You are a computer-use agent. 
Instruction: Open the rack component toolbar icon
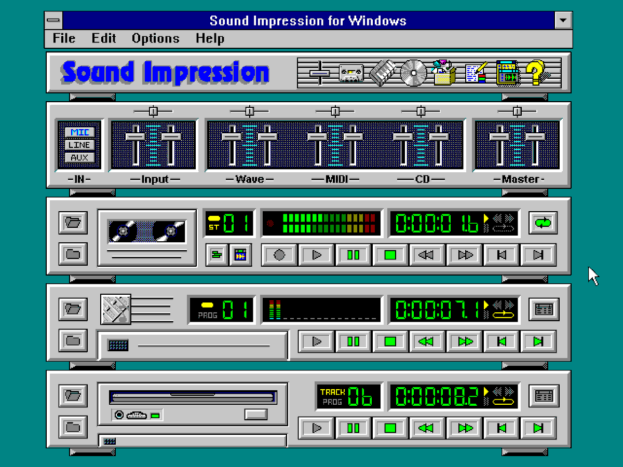[507, 73]
